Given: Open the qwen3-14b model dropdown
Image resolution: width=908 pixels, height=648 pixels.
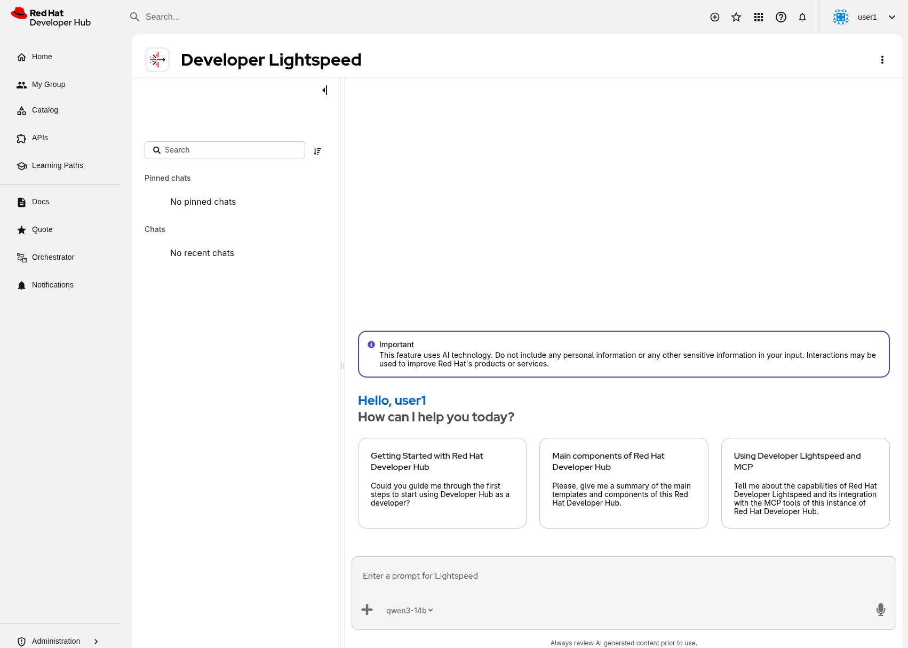Looking at the screenshot, I should tap(409, 611).
